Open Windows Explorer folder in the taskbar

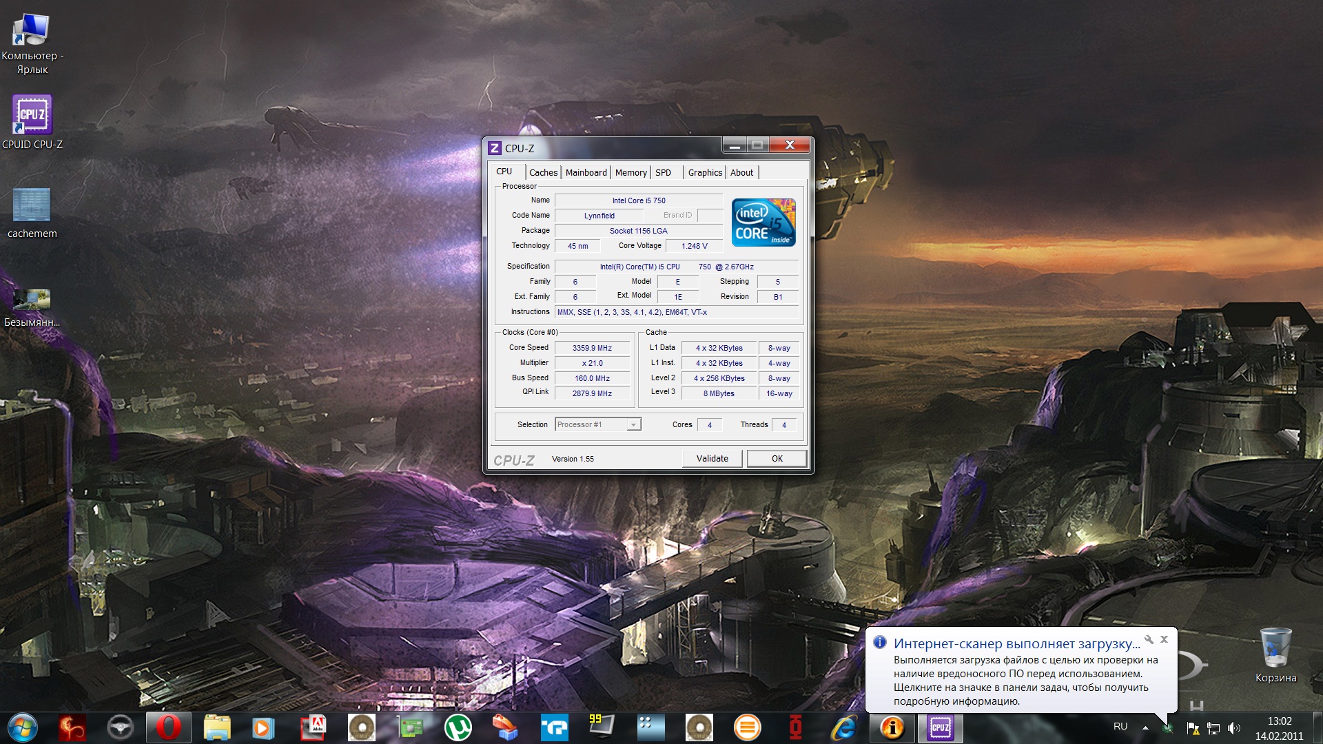216,727
